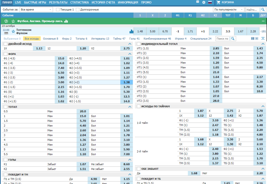Collapse the league with the minus icon
This screenshot has width=267, height=184.
point(263,21)
